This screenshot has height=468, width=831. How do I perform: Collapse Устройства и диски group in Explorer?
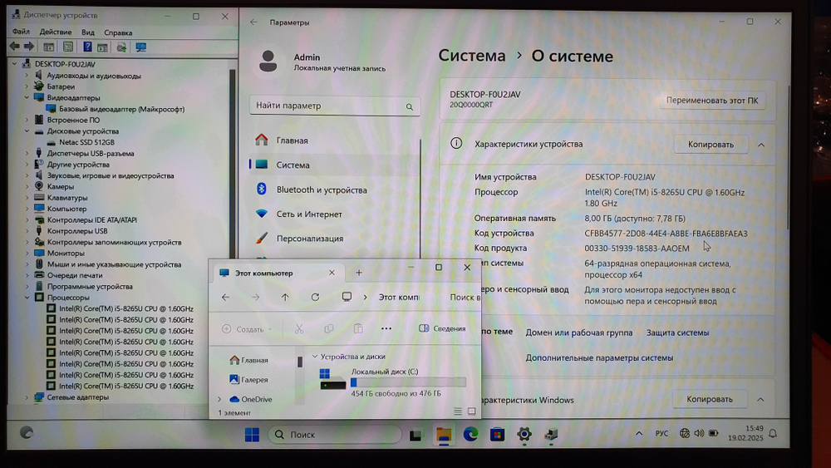[314, 357]
